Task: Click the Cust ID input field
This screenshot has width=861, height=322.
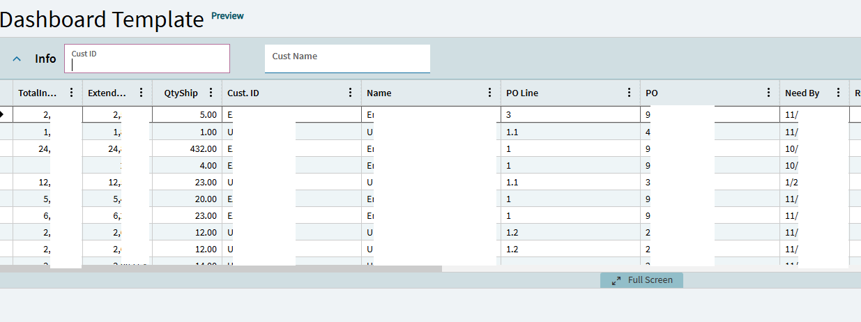Action: point(147,59)
